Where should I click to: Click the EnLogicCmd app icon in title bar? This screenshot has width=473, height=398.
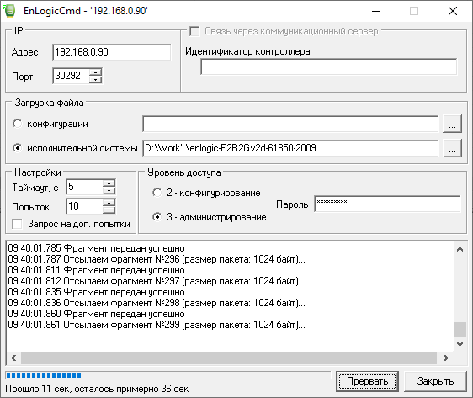pyautogui.click(x=9, y=11)
